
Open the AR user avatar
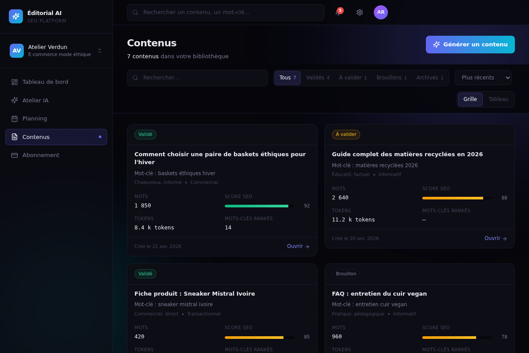pos(381,12)
